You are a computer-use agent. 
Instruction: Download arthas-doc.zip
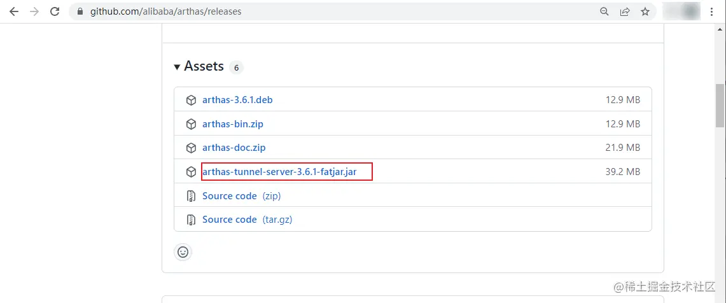tap(234, 148)
